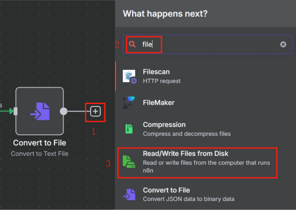Select the Convert to File node on the canvas
This screenshot has height=210, width=296.
click(x=40, y=111)
